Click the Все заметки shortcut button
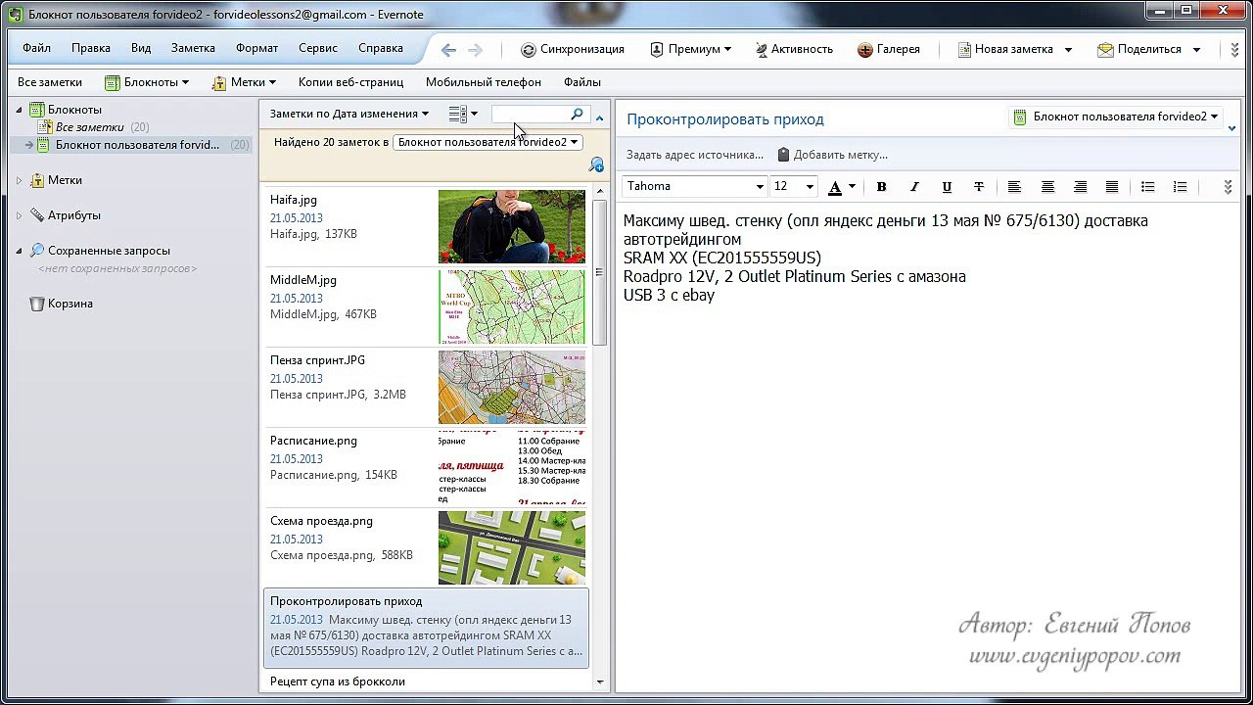The width and height of the screenshot is (1253, 705). [50, 83]
